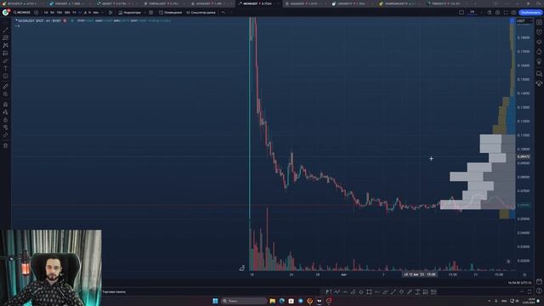The image size is (544, 306).
Task: Open the USDT currency dropdown on price scale
Action: [524, 21]
